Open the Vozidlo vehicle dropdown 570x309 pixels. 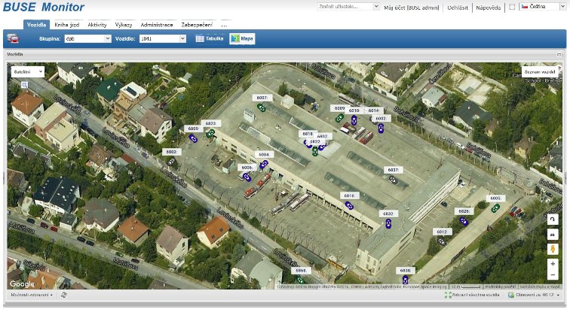coord(162,38)
